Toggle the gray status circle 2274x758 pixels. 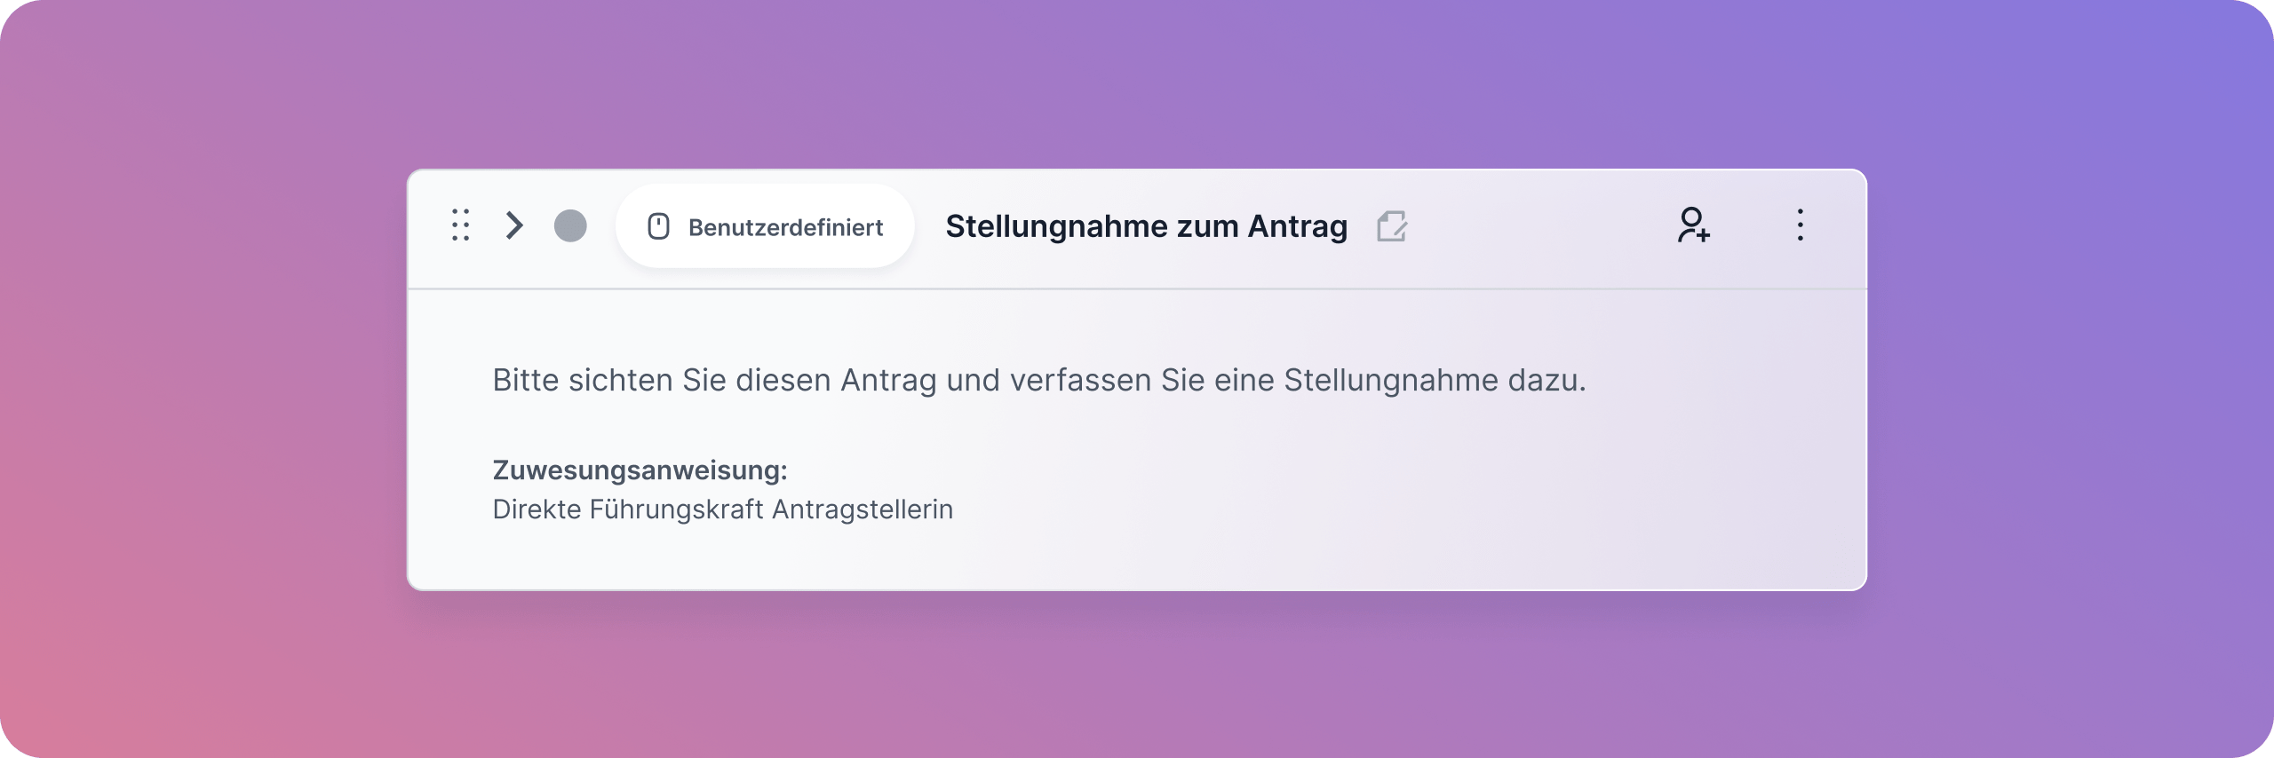point(570,225)
